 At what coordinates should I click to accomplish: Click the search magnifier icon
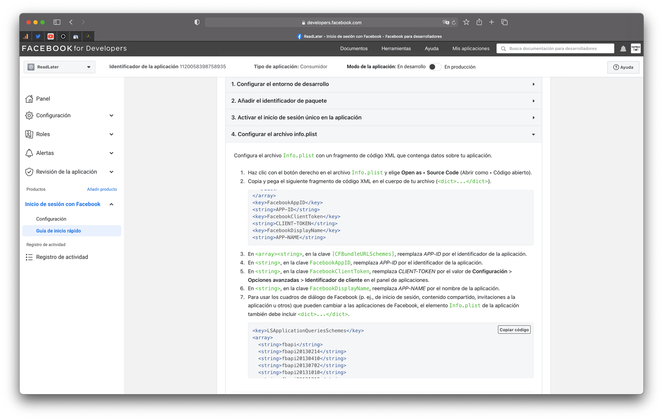pyautogui.click(x=504, y=49)
